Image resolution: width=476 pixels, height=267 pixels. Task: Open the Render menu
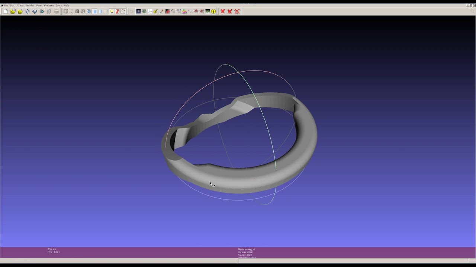tap(30, 6)
